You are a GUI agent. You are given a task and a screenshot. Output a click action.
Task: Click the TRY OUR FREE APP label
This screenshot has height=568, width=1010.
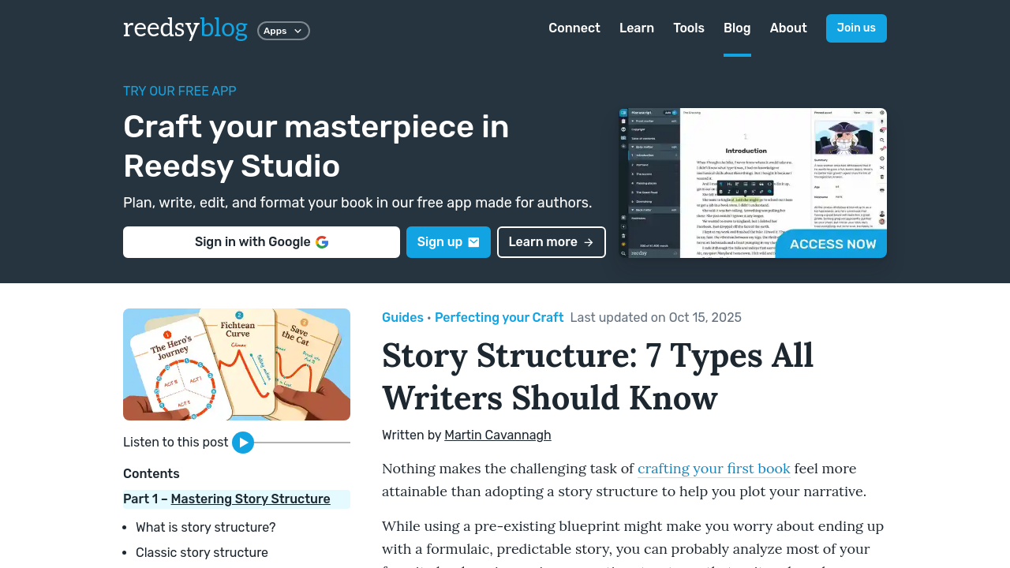click(x=180, y=91)
